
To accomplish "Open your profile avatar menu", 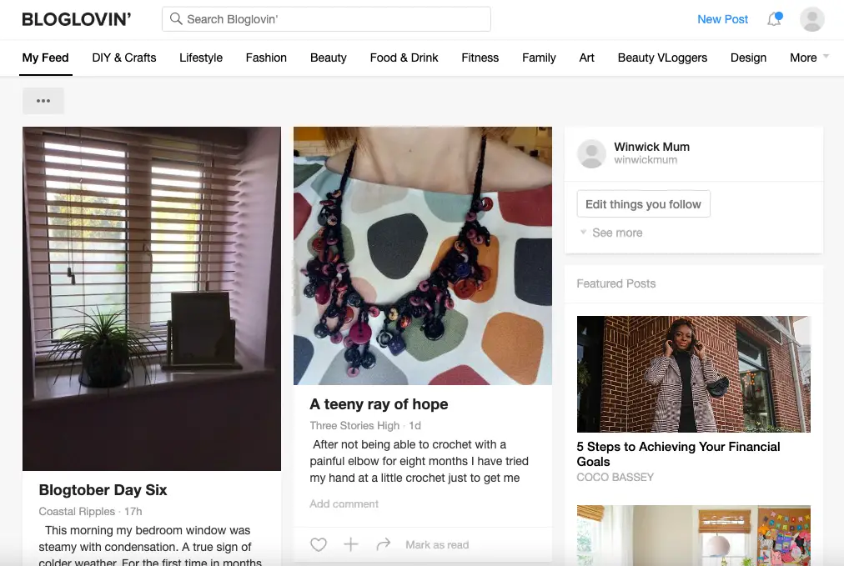I will pos(811,18).
